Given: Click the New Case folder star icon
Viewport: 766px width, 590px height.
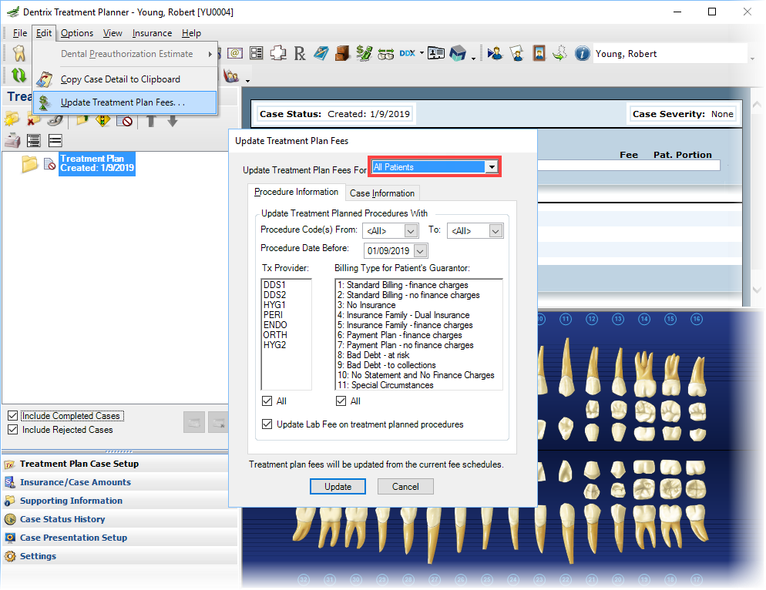Looking at the screenshot, I should (12, 119).
